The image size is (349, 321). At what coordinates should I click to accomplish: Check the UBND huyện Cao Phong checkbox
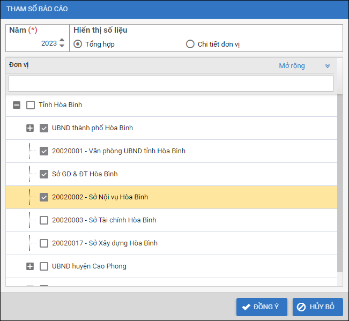(44, 266)
